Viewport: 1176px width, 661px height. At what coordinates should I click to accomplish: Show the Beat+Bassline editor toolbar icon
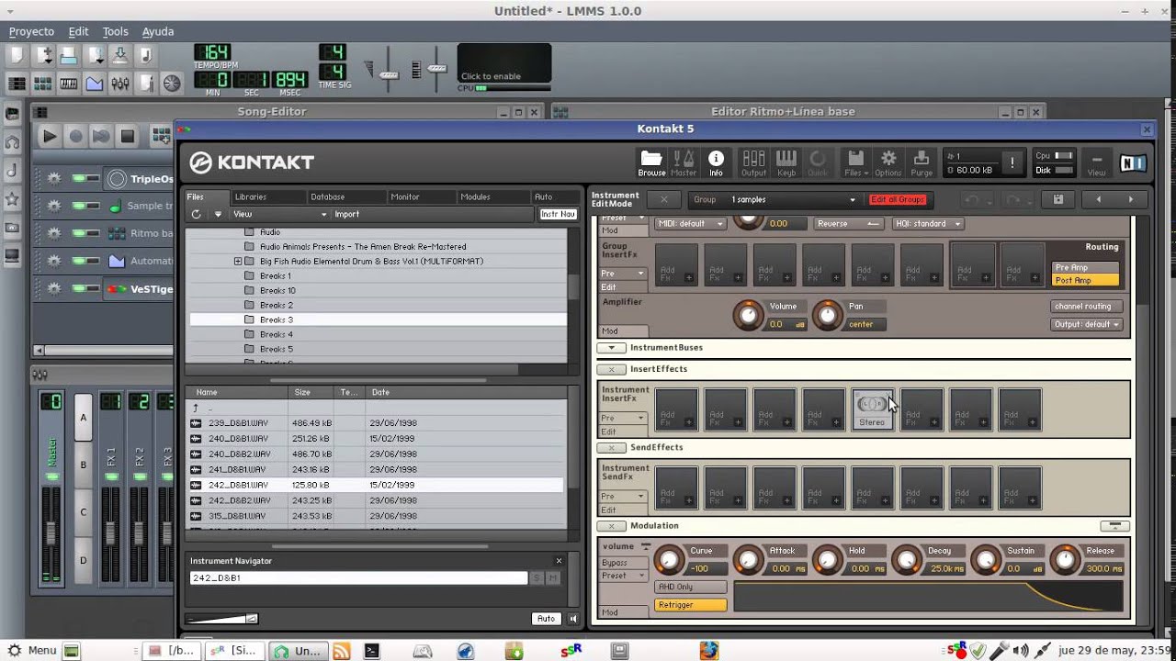click(x=43, y=84)
